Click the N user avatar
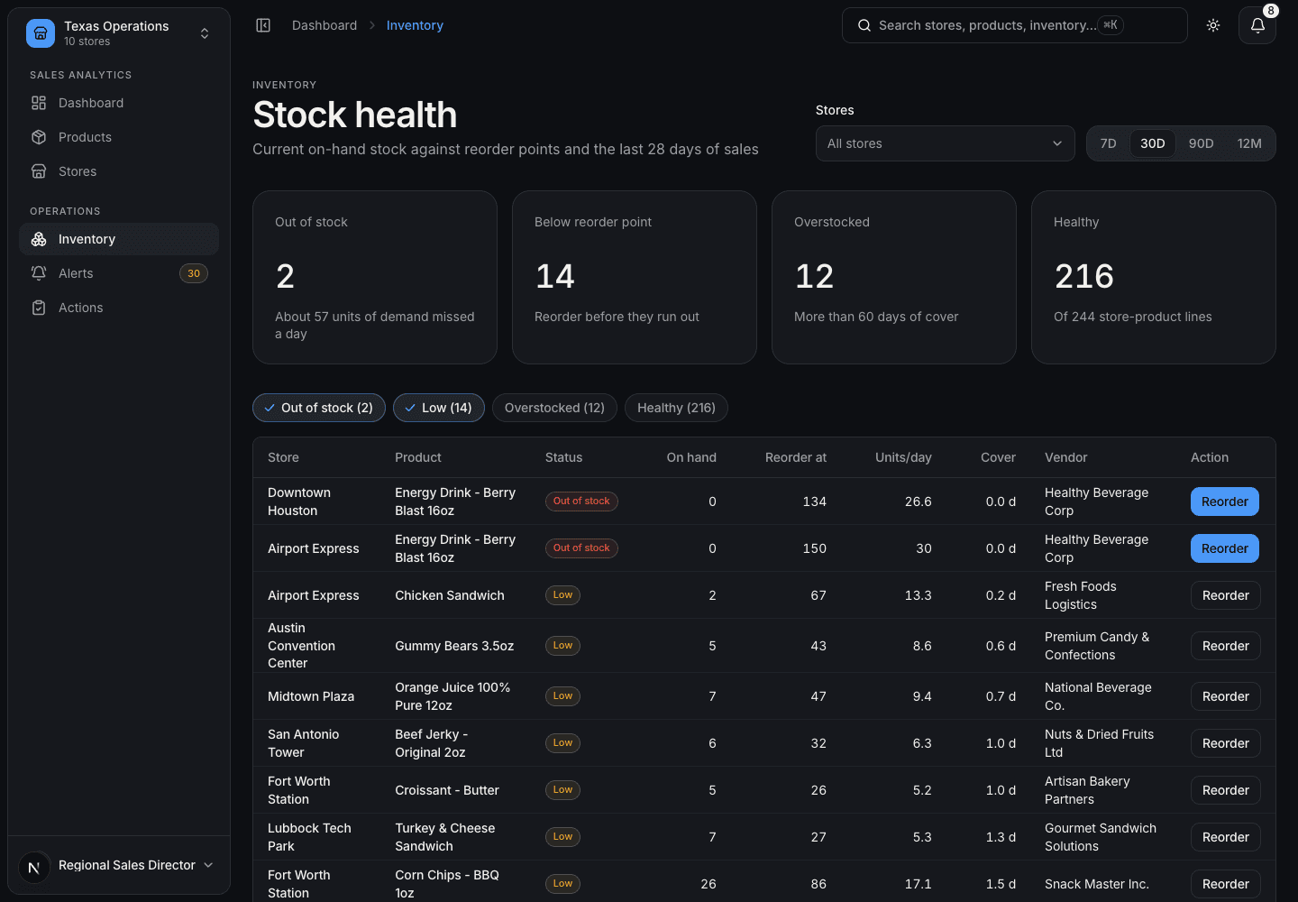Screen dimensions: 1298x902 pyautogui.click(x=34, y=868)
